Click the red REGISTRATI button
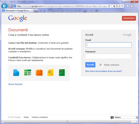This screenshot has width=139, height=124. tap(129, 18)
